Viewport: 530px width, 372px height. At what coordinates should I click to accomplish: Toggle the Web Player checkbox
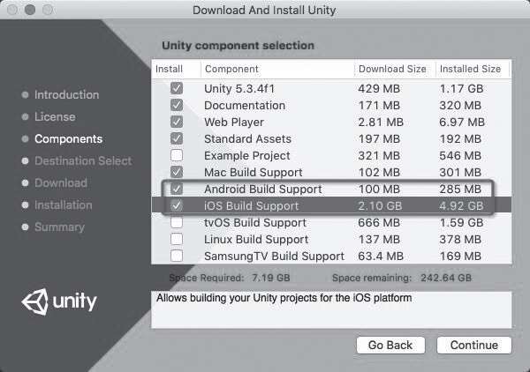tap(177, 122)
